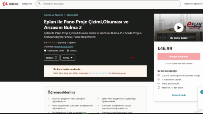Click the '0 öğrenci' student count

[x=71, y=42]
